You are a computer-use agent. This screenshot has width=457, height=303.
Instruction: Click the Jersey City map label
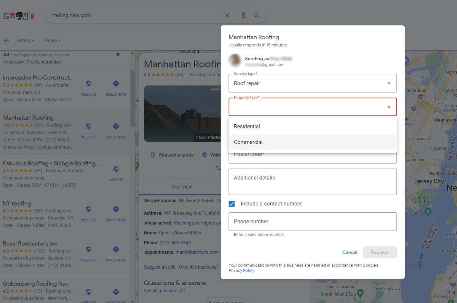tap(429, 181)
